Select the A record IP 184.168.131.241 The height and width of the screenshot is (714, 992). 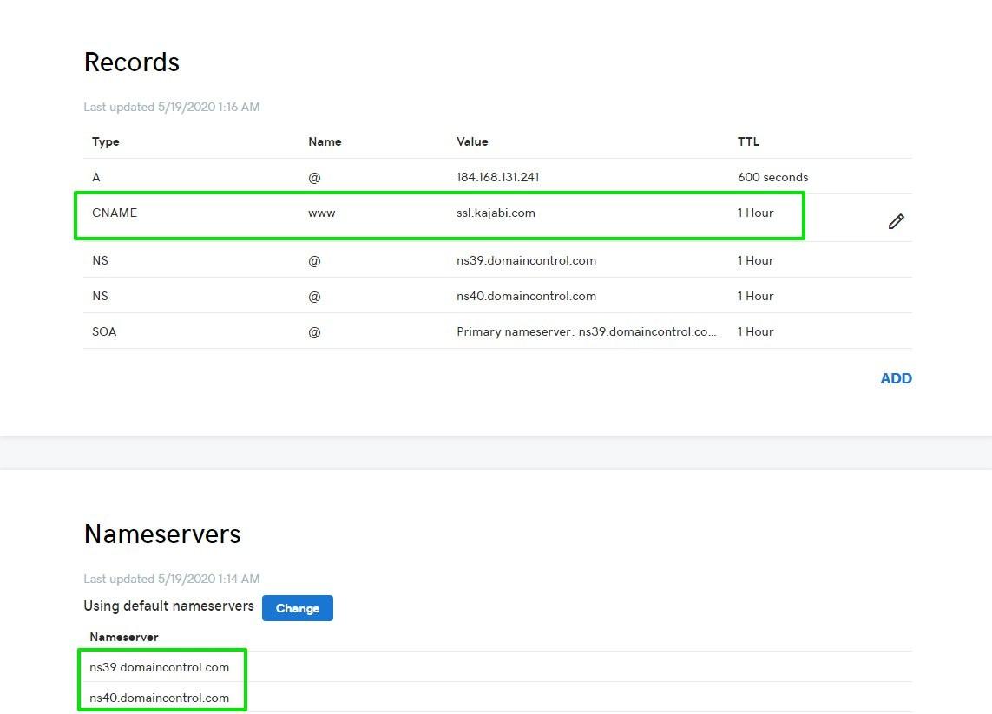coord(497,177)
